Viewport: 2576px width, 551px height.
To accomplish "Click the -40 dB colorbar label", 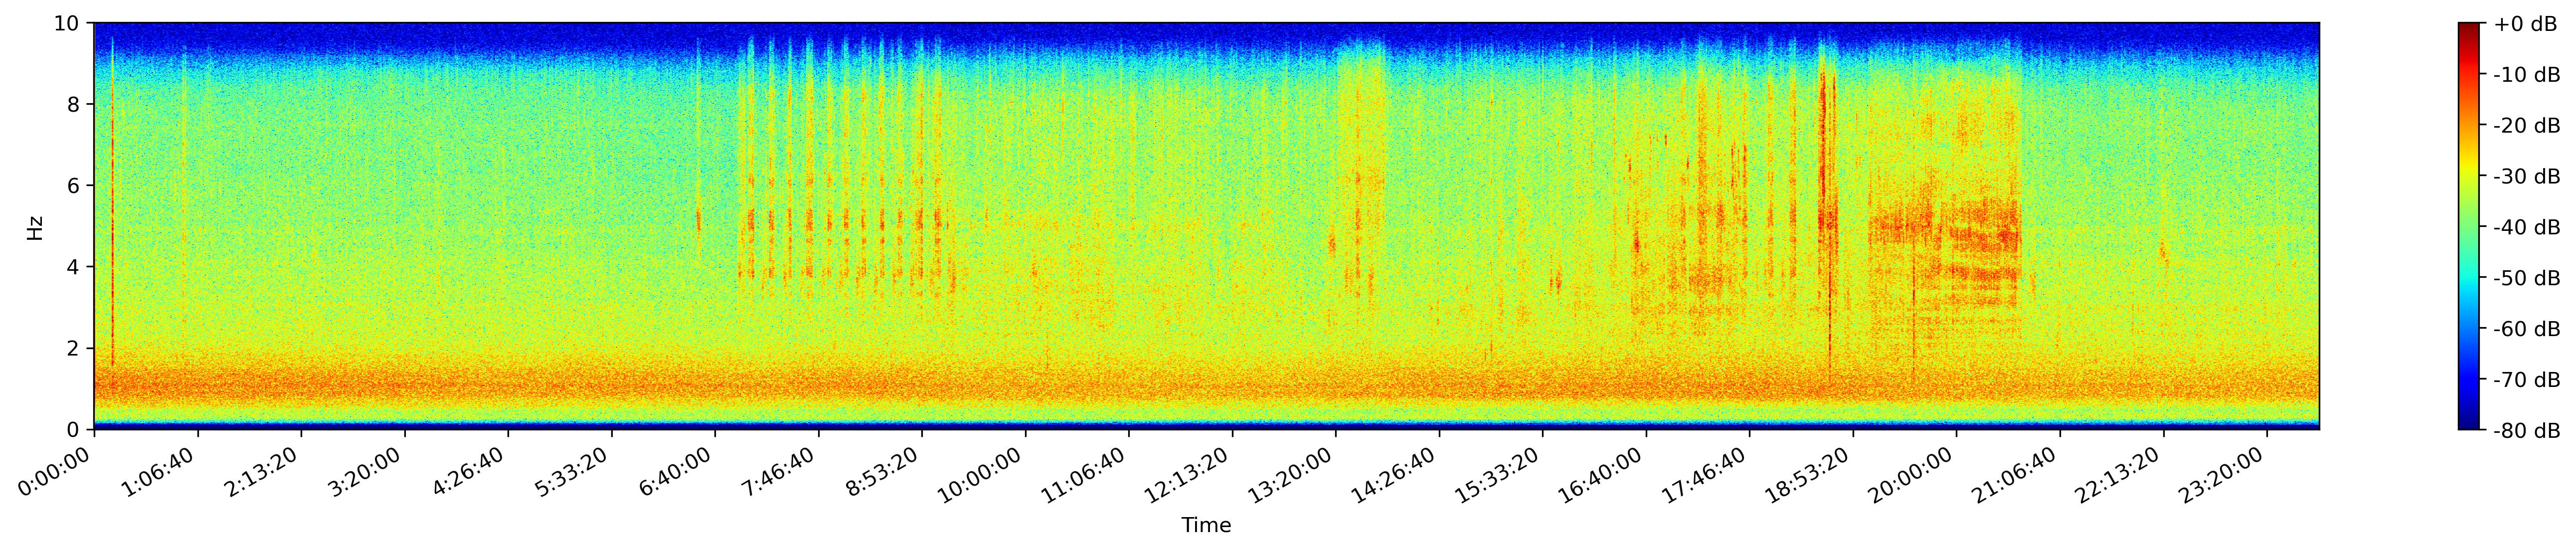I will coord(2526,227).
